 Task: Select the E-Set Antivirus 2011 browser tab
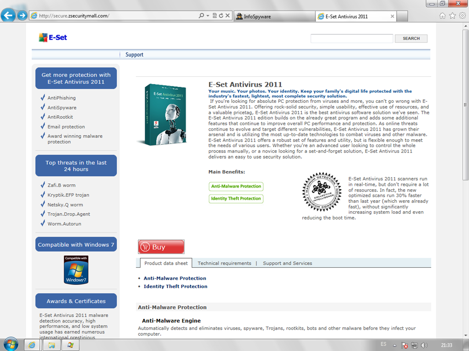click(x=352, y=16)
